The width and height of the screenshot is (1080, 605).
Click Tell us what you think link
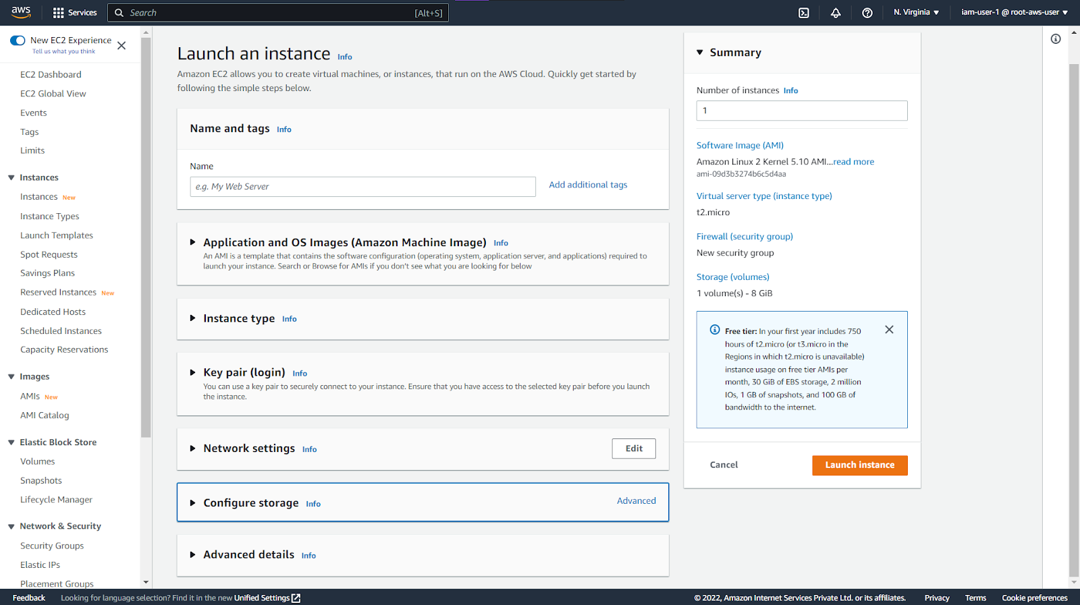point(64,51)
